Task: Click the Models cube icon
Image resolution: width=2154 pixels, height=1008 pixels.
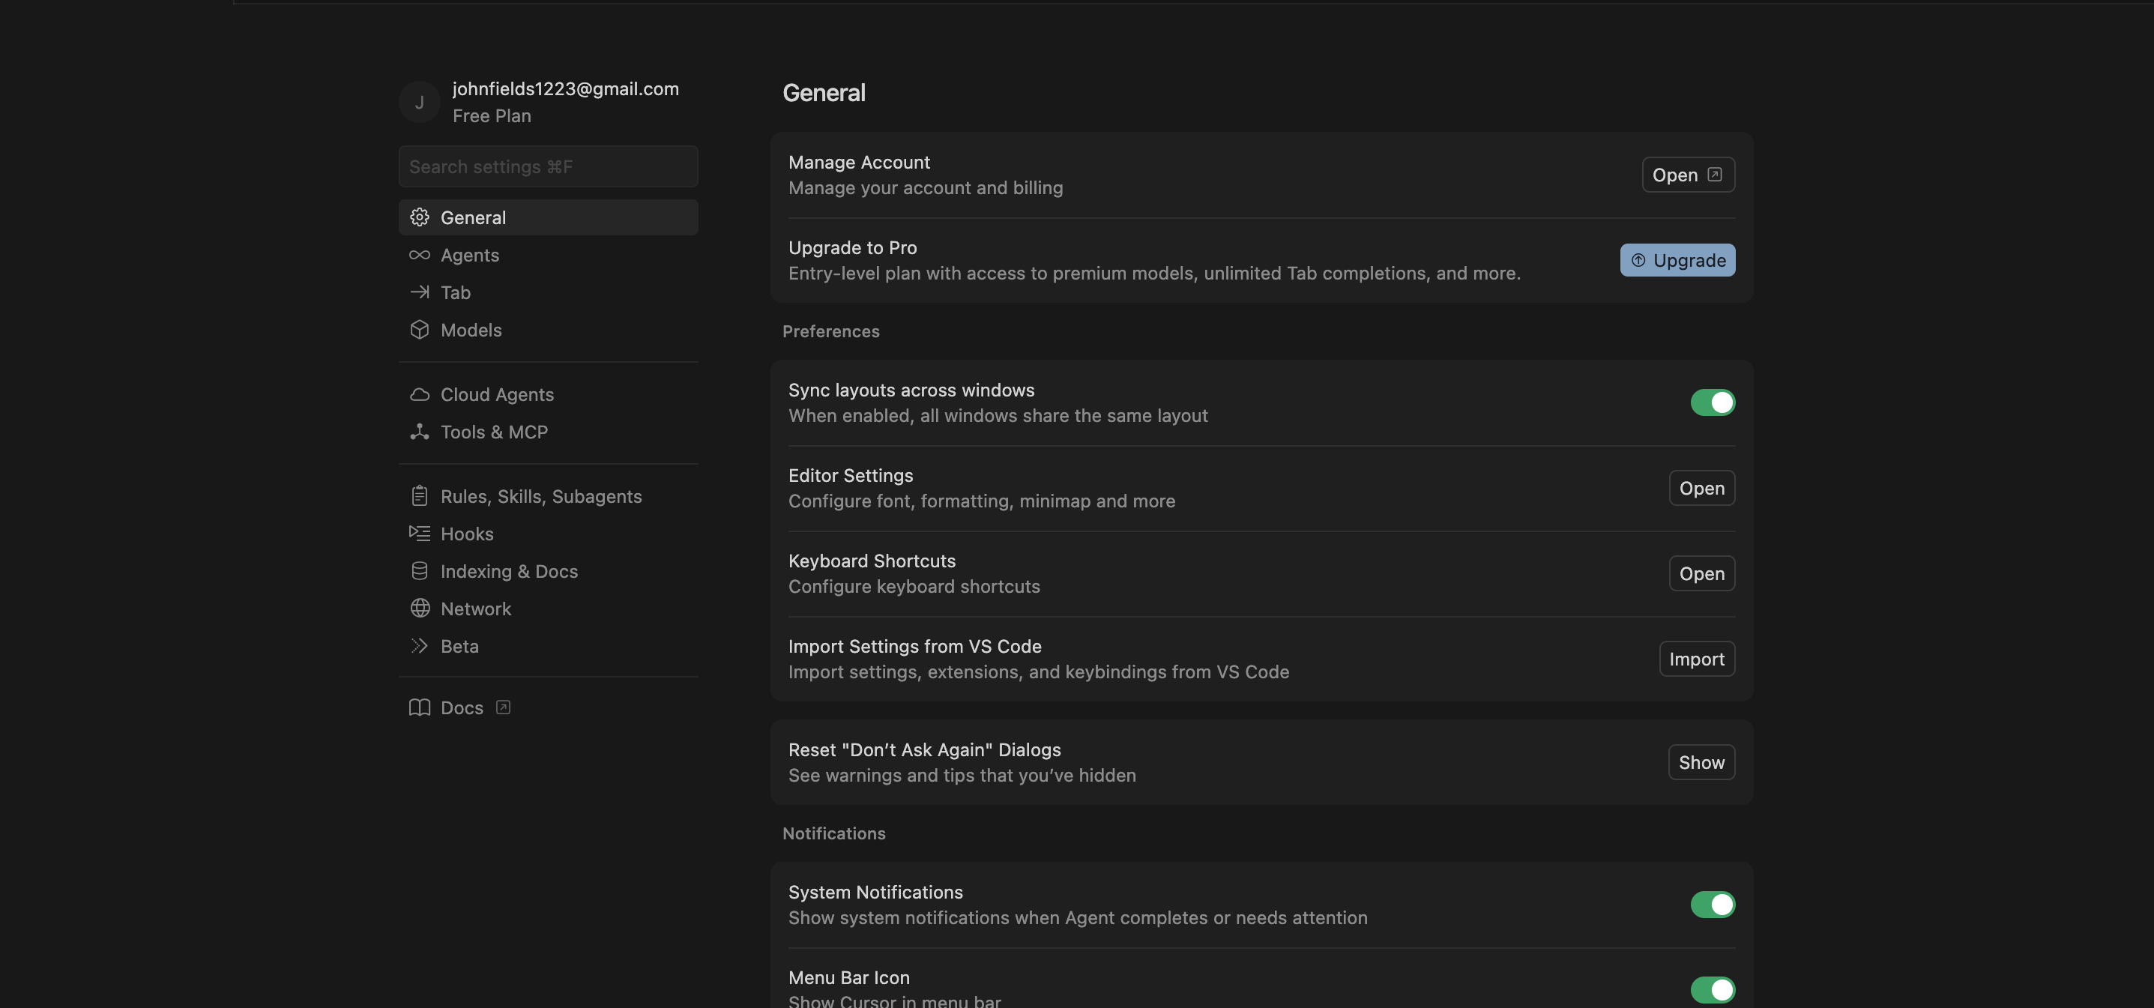Action: coord(419,331)
